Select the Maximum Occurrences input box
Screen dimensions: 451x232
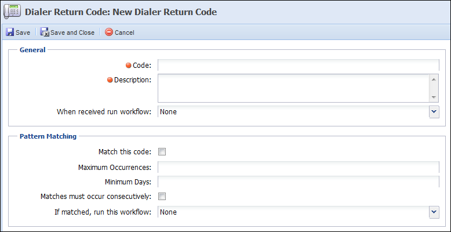tap(299, 167)
